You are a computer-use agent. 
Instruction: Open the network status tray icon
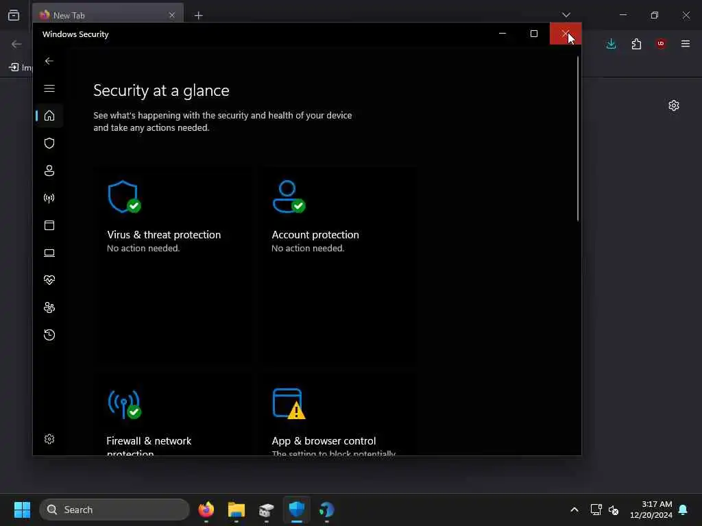[x=596, y=510]
